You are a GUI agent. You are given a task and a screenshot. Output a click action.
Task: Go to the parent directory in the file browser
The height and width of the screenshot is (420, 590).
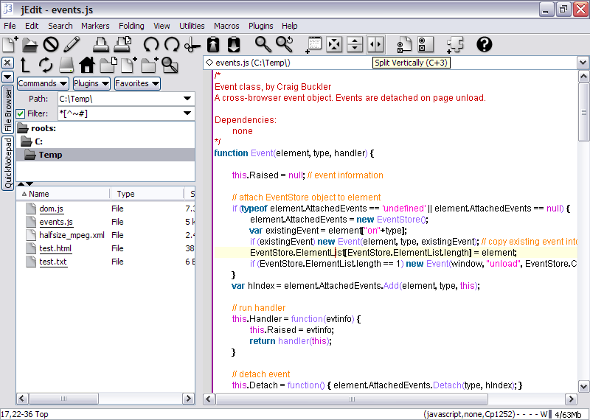(x=24, y=65)
